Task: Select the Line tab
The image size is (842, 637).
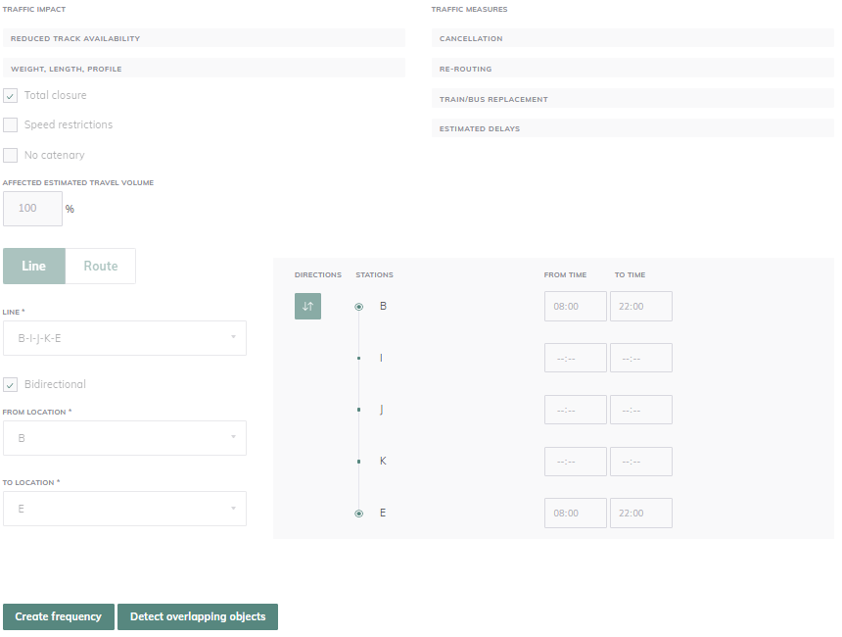Action: pyautogui.click(x=34, y=267)
